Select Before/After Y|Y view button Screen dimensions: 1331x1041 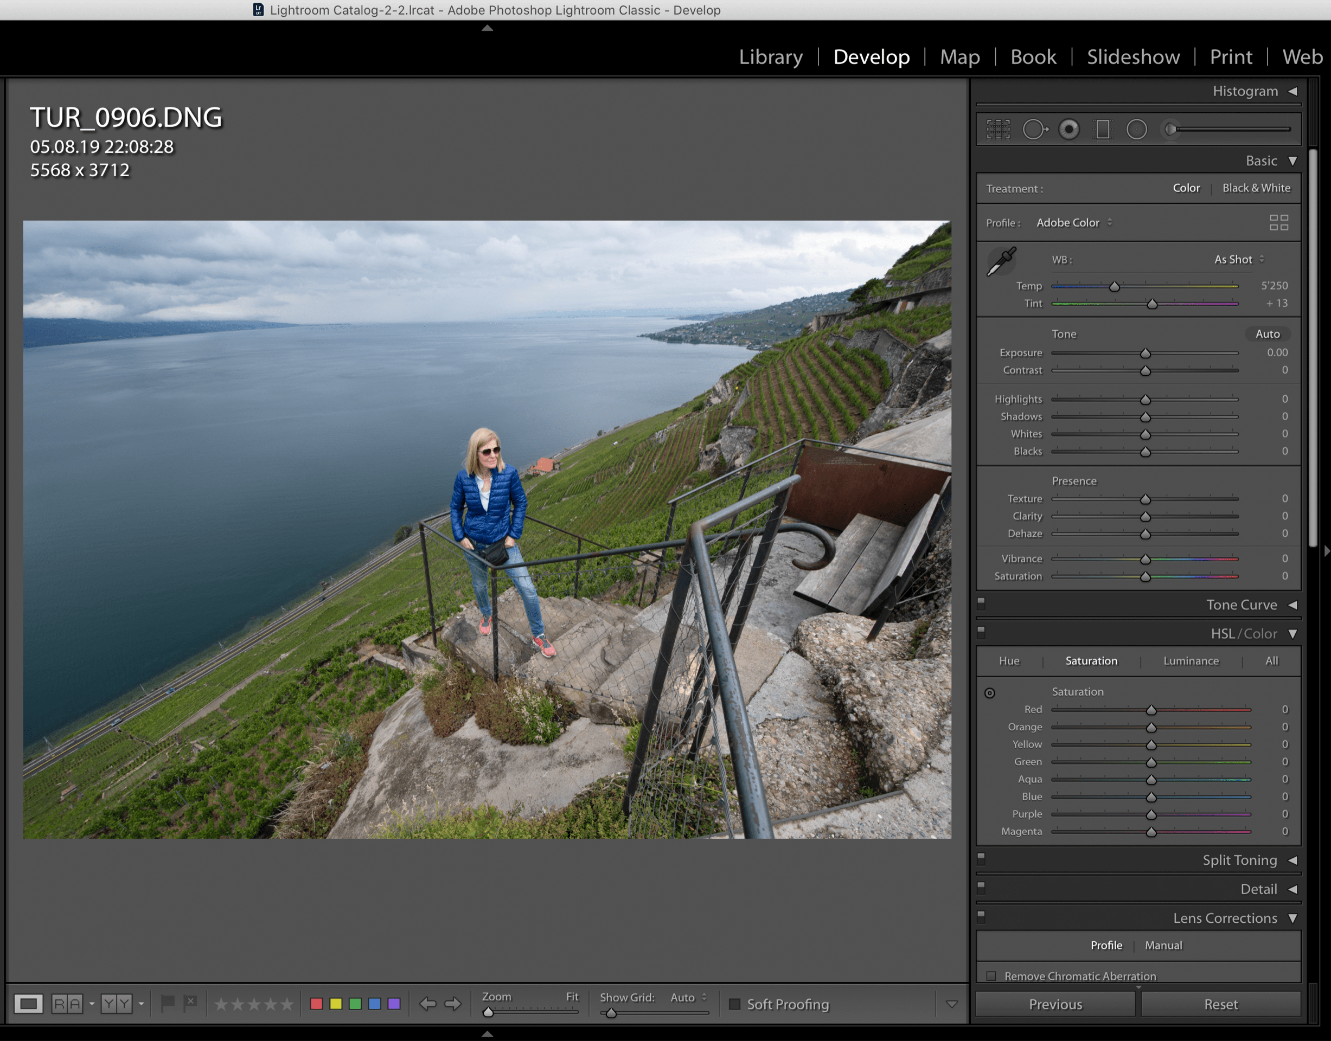(117, 1004)
